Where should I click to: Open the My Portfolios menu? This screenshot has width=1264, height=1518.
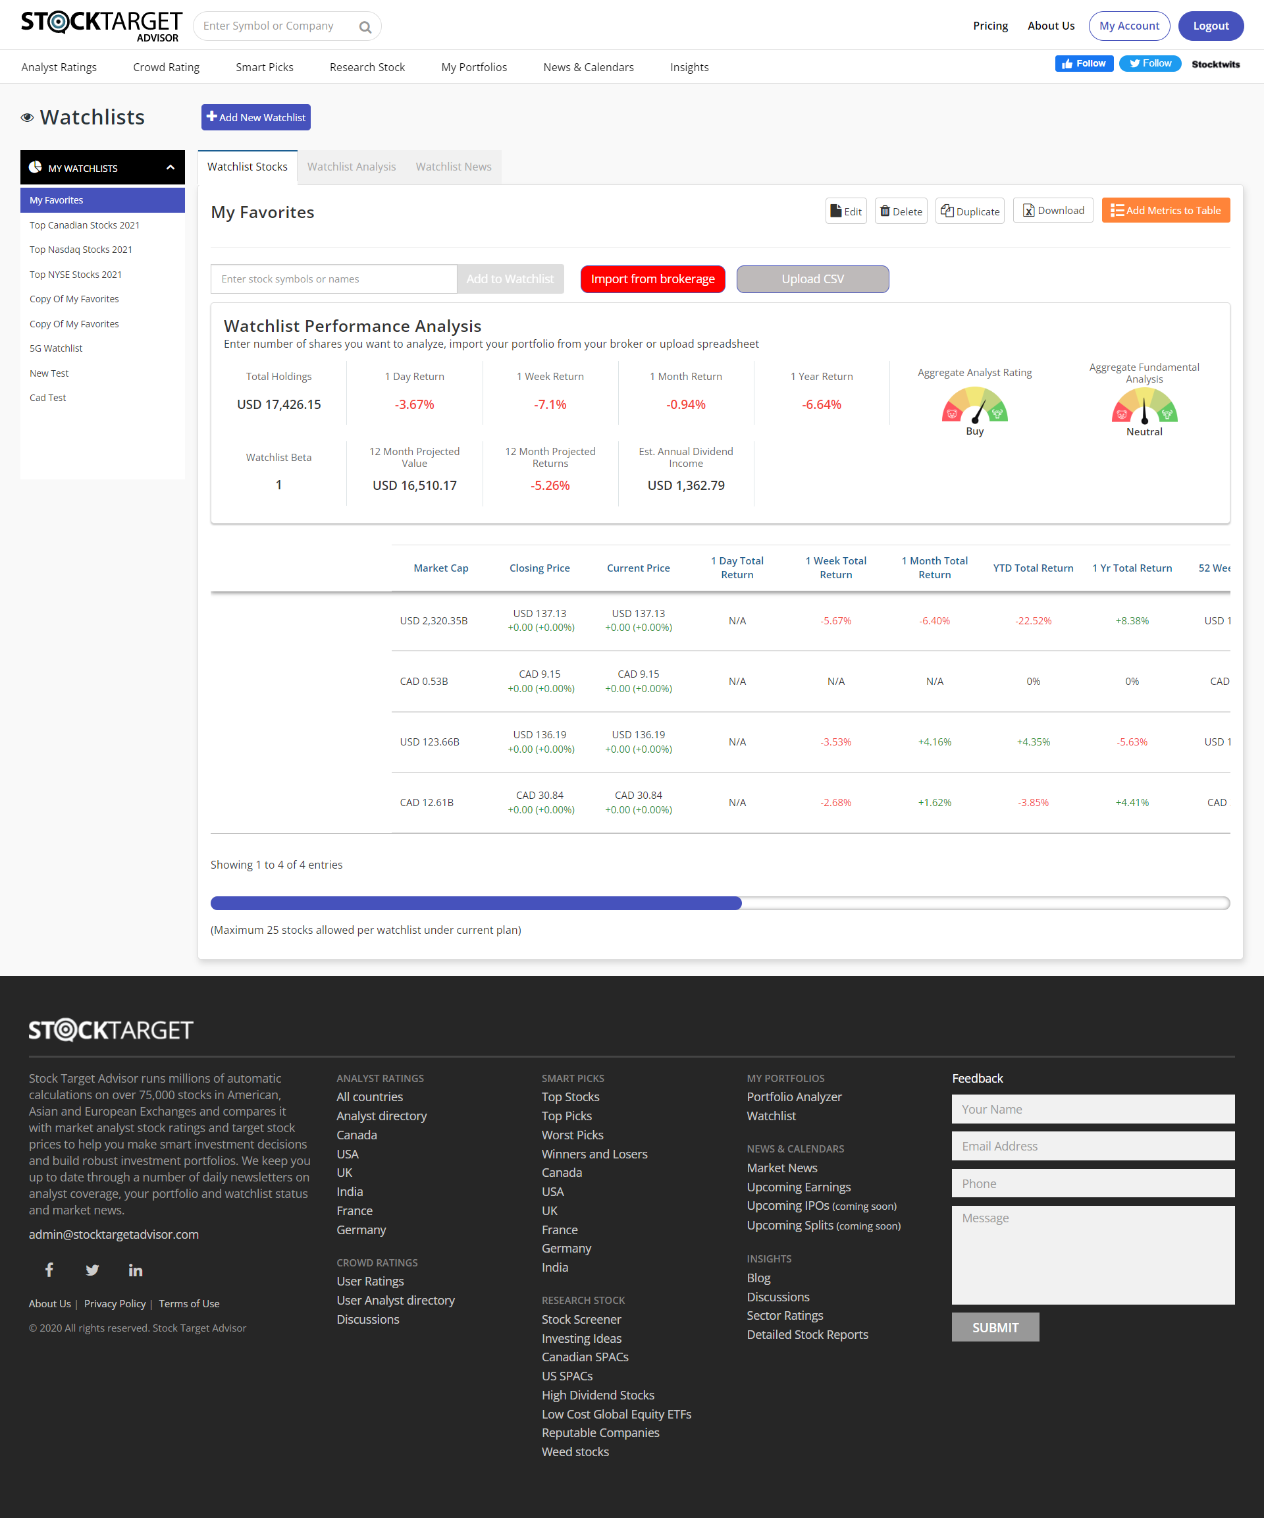pos(474,67)
